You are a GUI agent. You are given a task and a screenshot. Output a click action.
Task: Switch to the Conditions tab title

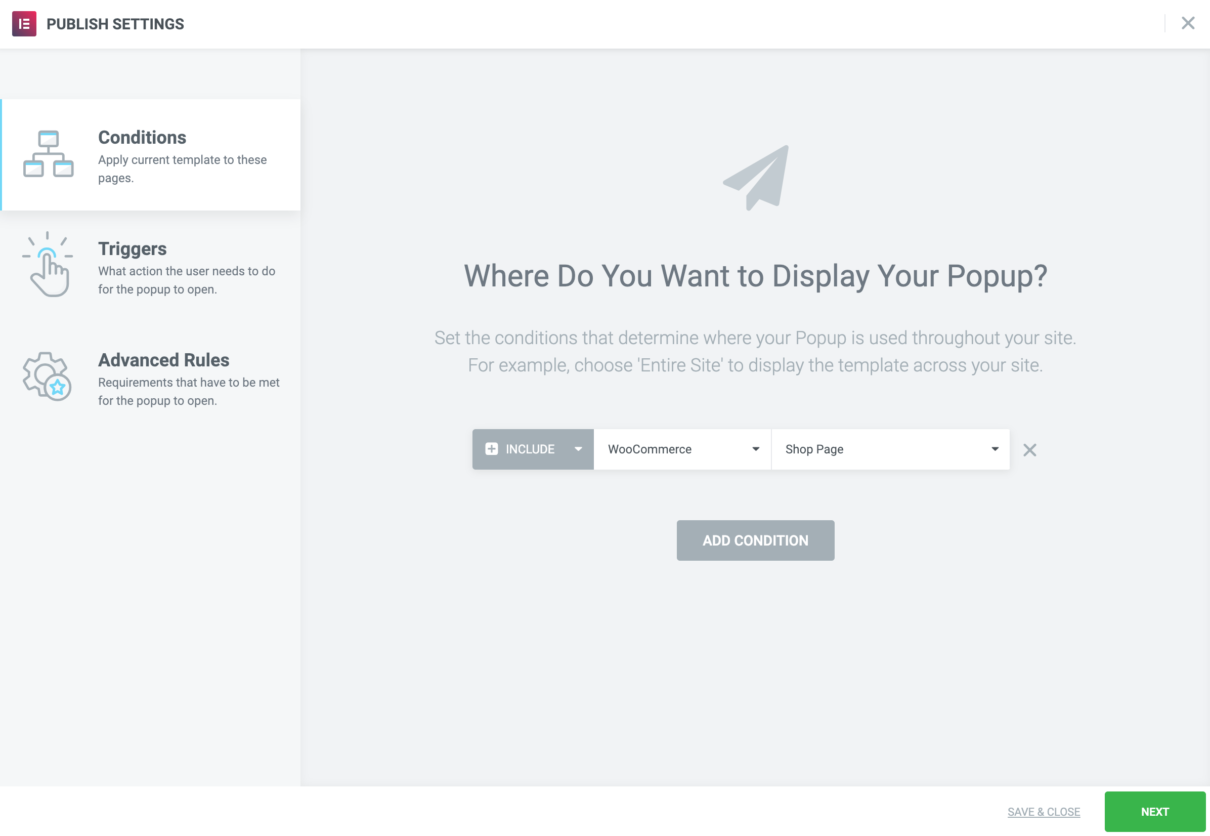click(x=142, y=137)
